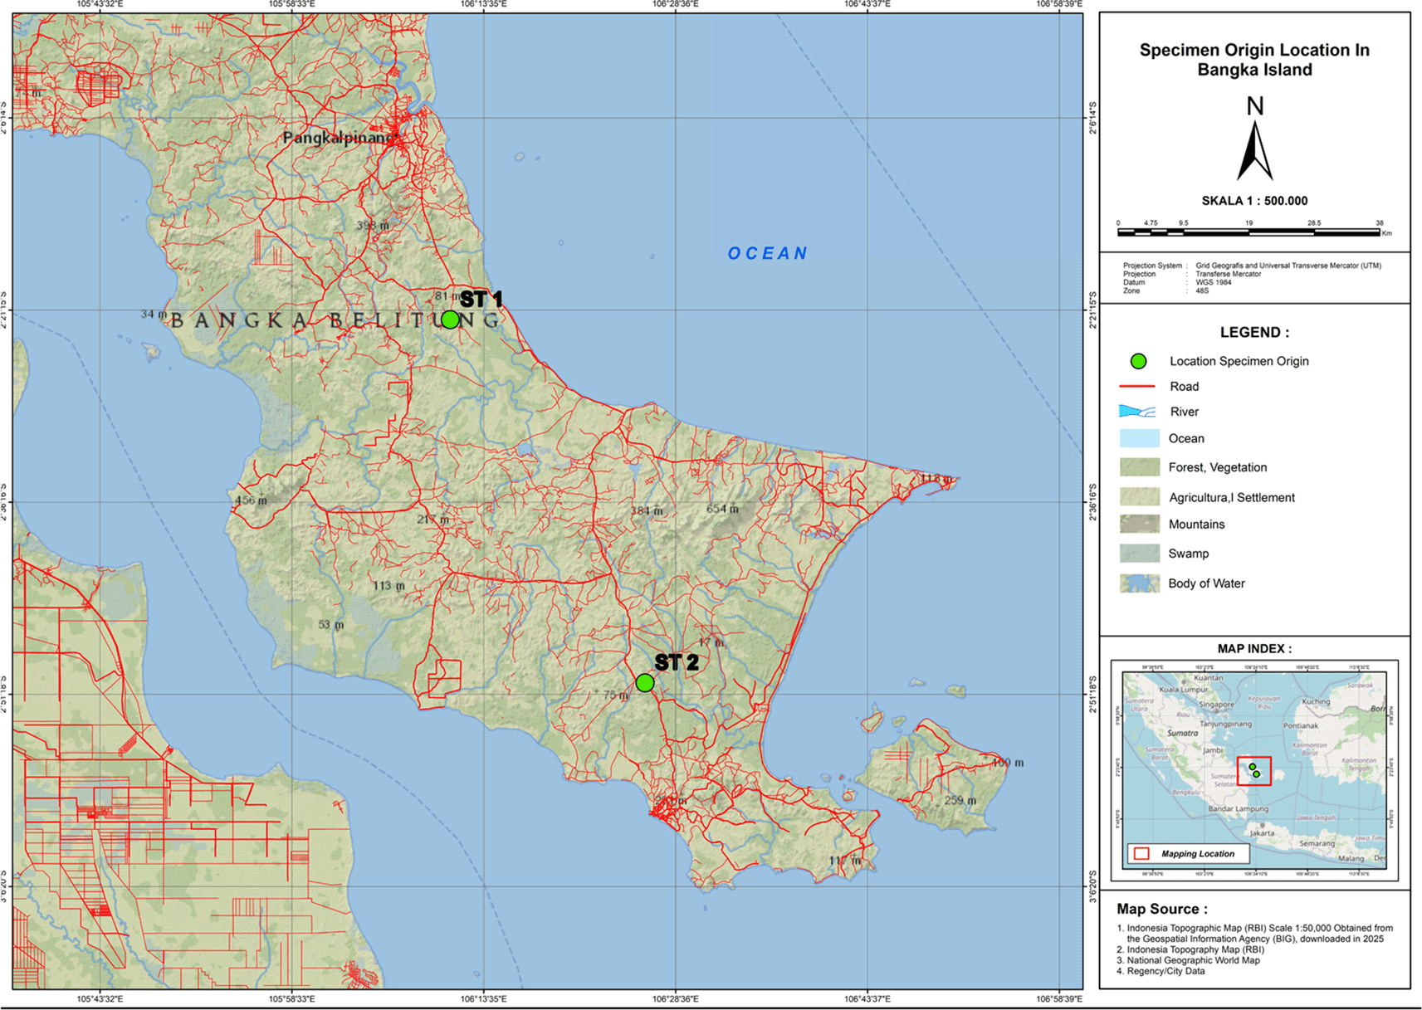Click the Pangkalpinang city label
Image resolution: width=1422 pixels, height=1010 pixels.
(x=340, y=138)
